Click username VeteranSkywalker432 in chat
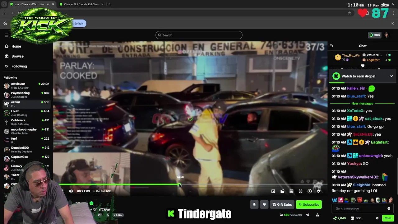Screen dimensions: 398x224 click(x=358, y=177)
